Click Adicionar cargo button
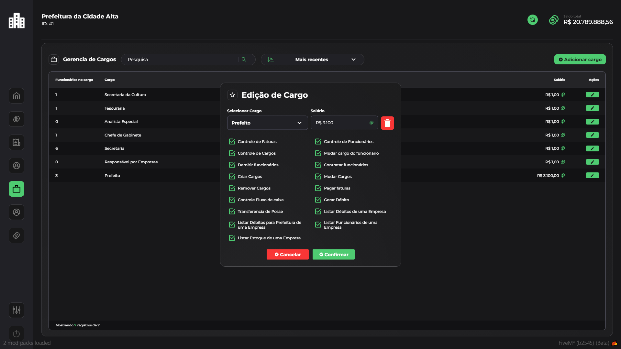 pos(580,60)
